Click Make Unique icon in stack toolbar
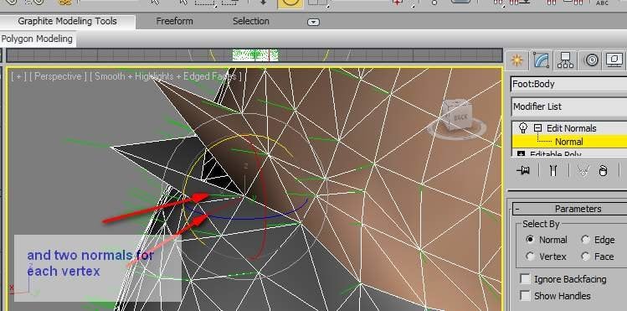The height and width of the screenshot is (311, 627). [x=583, y=170]
